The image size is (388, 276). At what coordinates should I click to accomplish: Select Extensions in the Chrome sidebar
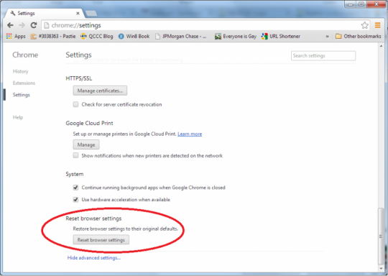[x=24, y=83]
